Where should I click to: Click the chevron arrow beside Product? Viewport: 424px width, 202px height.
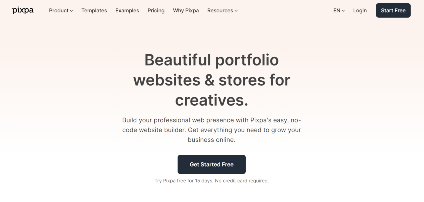[71, 11]
